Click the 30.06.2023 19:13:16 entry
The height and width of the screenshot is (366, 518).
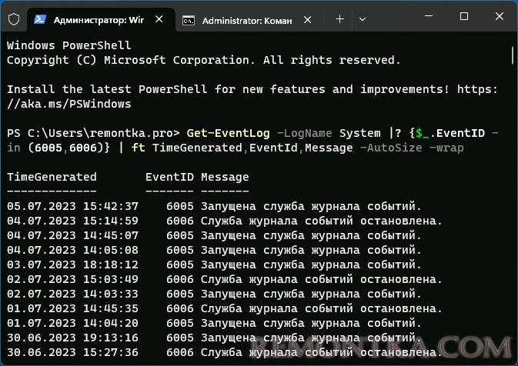click(x=214, y=338)
